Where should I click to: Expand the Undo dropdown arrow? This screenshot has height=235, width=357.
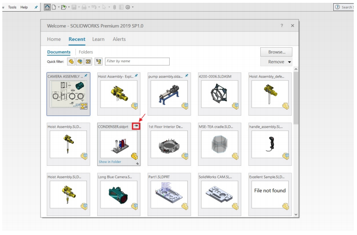pos(99,7)
